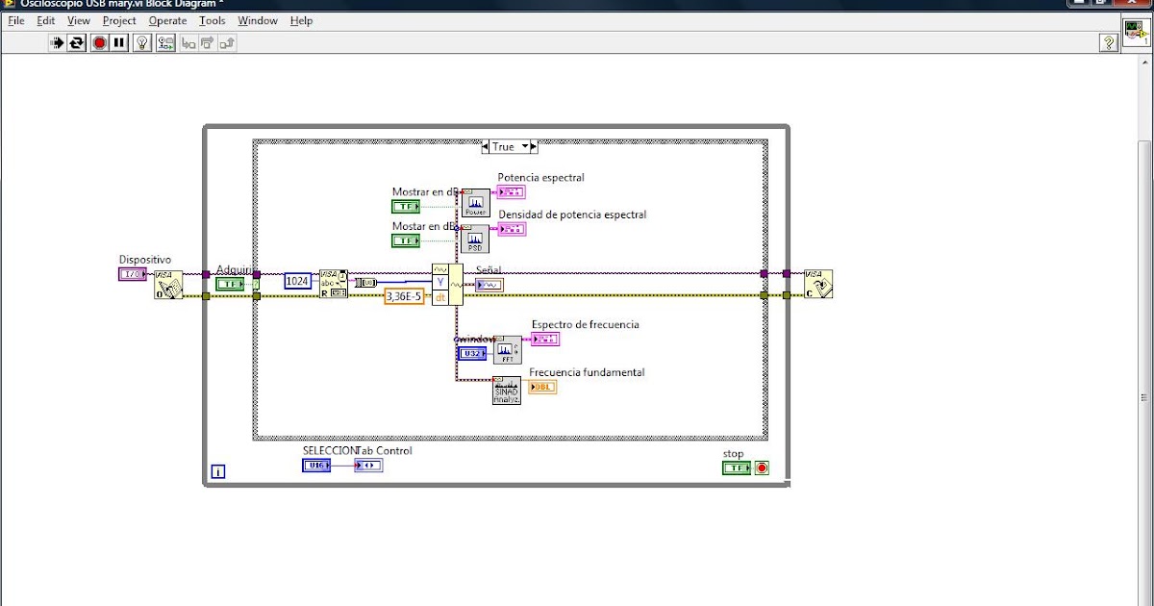Click the right arrow on the case selector

535,146
